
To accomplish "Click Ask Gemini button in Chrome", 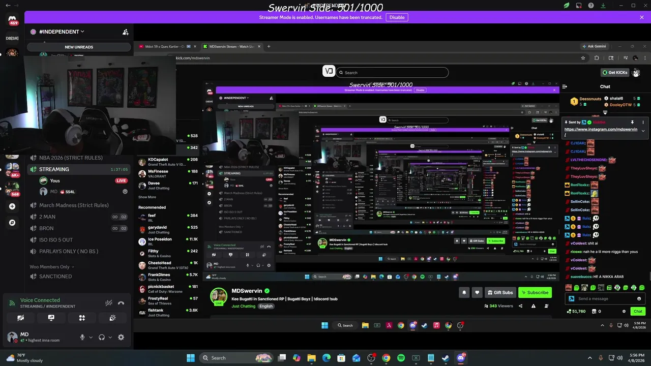I will click(x=594, y=46).
